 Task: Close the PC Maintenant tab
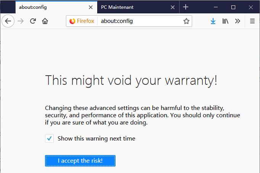tap(173, 7)
